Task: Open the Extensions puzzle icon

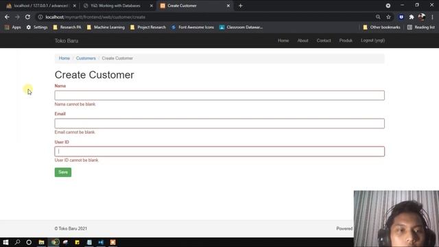Action: click(x=412, y=17)
